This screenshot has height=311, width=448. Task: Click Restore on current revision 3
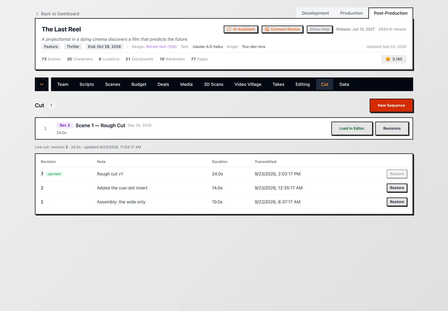[x=397, y=174]
